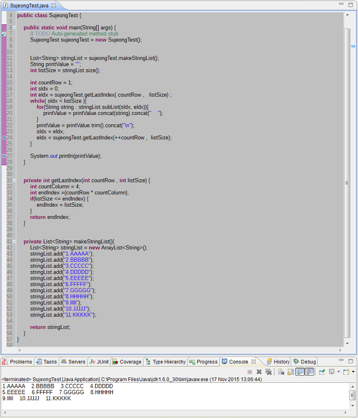Click Remove All Terminated Launches icon
Image resolution: width=358 pixels, height=419 pixels.
pos(268,371)
